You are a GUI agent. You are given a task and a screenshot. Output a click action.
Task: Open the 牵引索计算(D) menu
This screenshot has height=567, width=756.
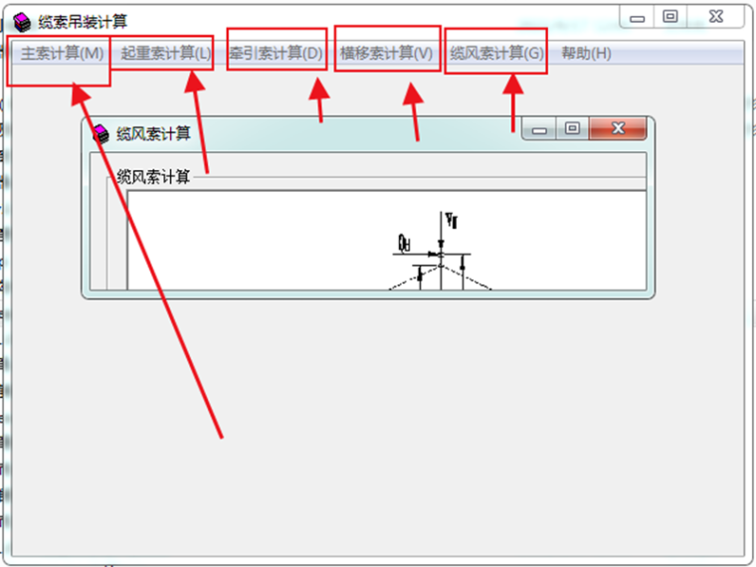(x=277, y=53)
